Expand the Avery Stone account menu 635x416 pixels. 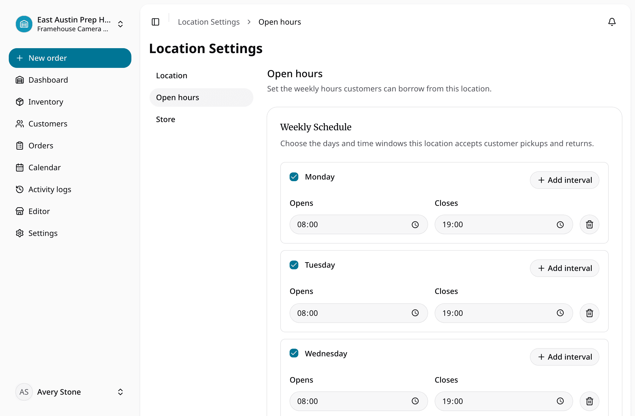(120, 392)
